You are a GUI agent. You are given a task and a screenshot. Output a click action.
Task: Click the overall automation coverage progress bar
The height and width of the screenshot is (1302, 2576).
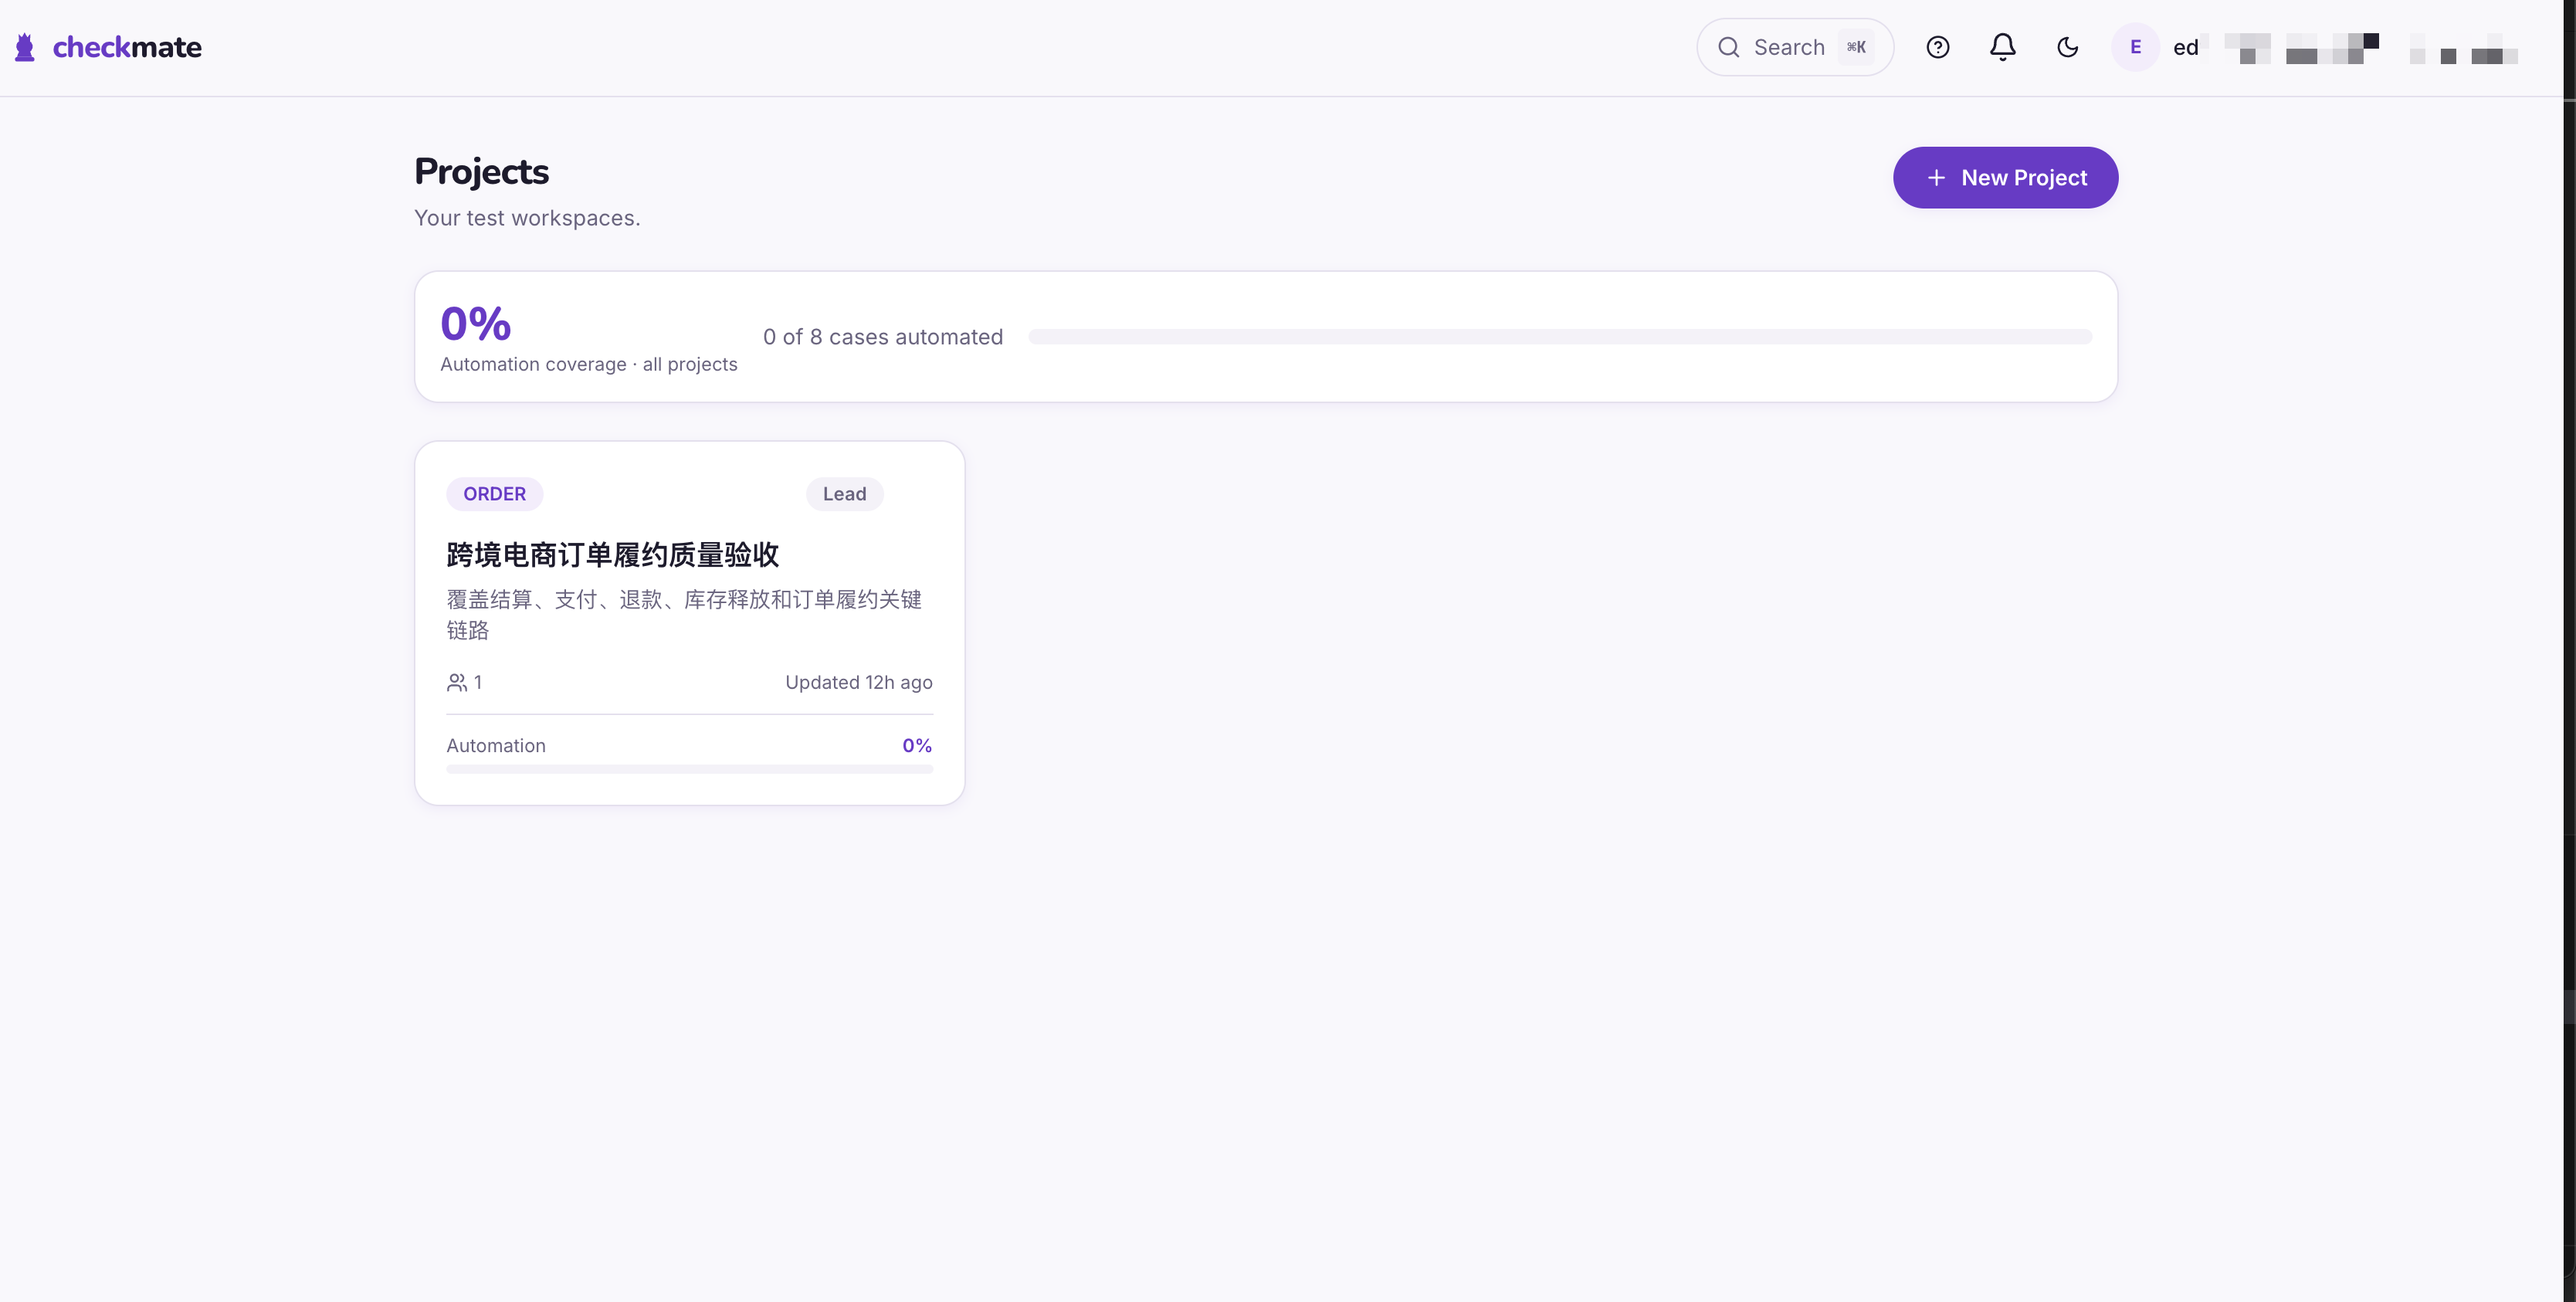coord(1560,337)
